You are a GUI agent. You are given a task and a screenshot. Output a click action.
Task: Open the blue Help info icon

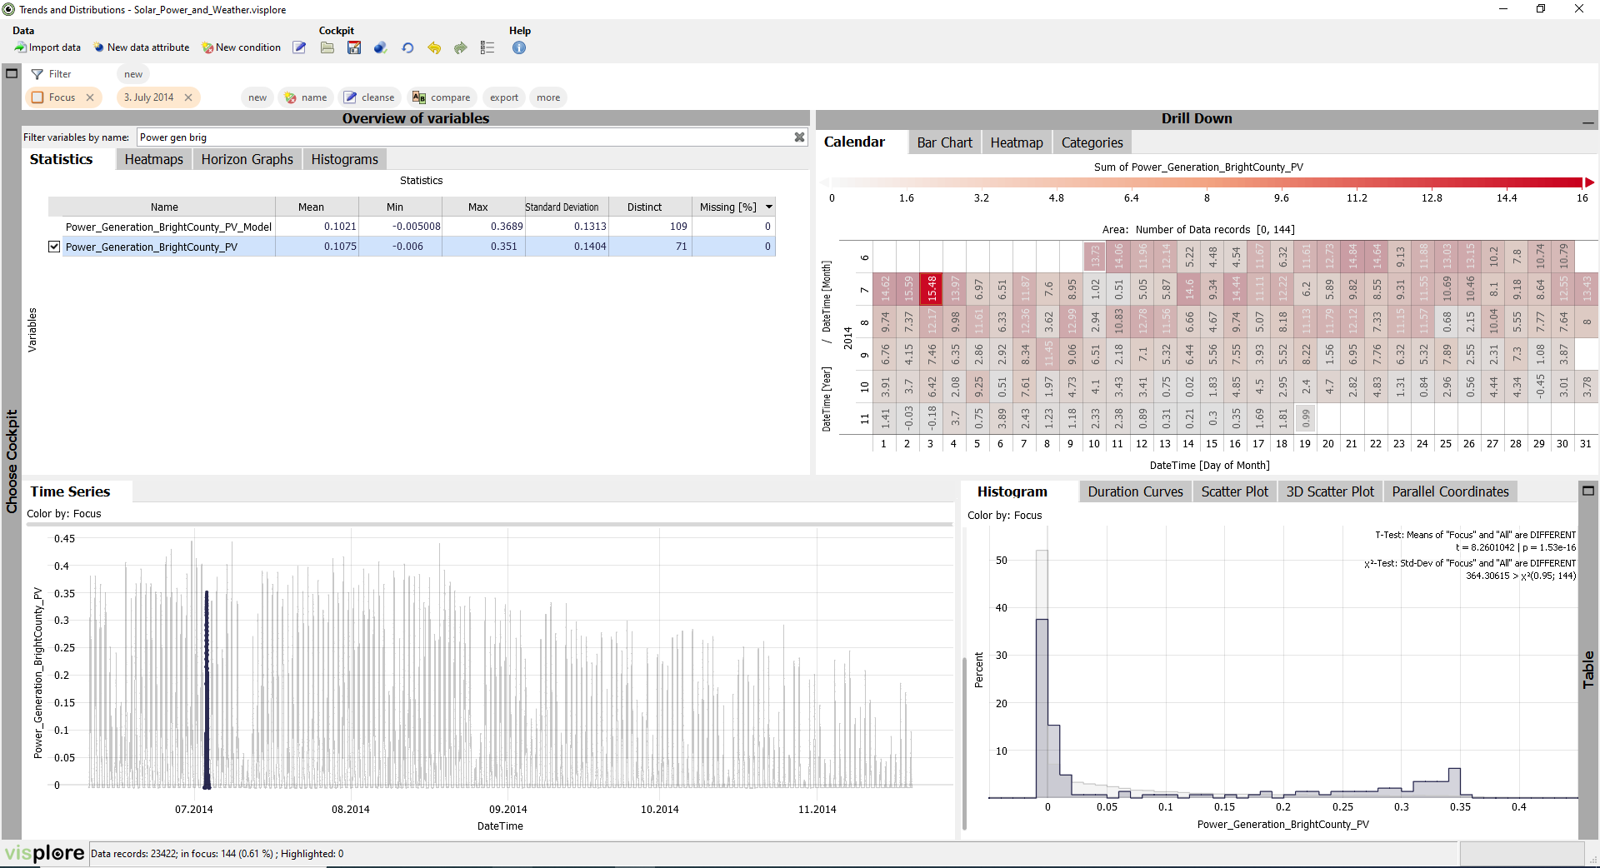pos(519,47)
